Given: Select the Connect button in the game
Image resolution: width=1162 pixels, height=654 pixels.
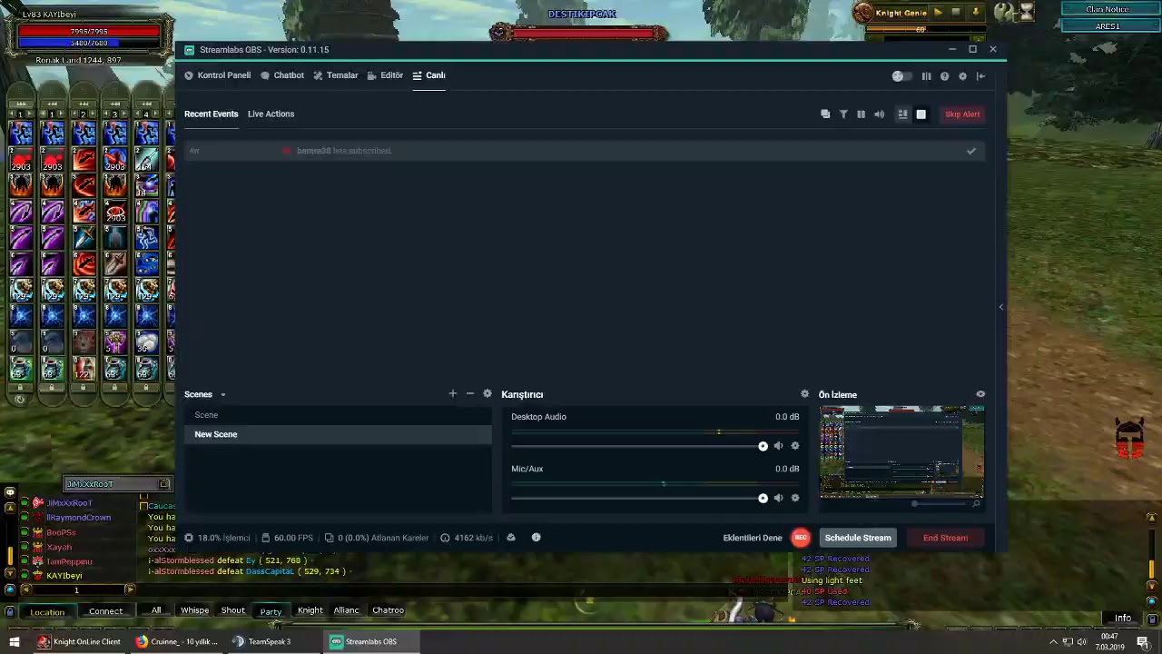Looking at the screenshot, I should point(105,611).
